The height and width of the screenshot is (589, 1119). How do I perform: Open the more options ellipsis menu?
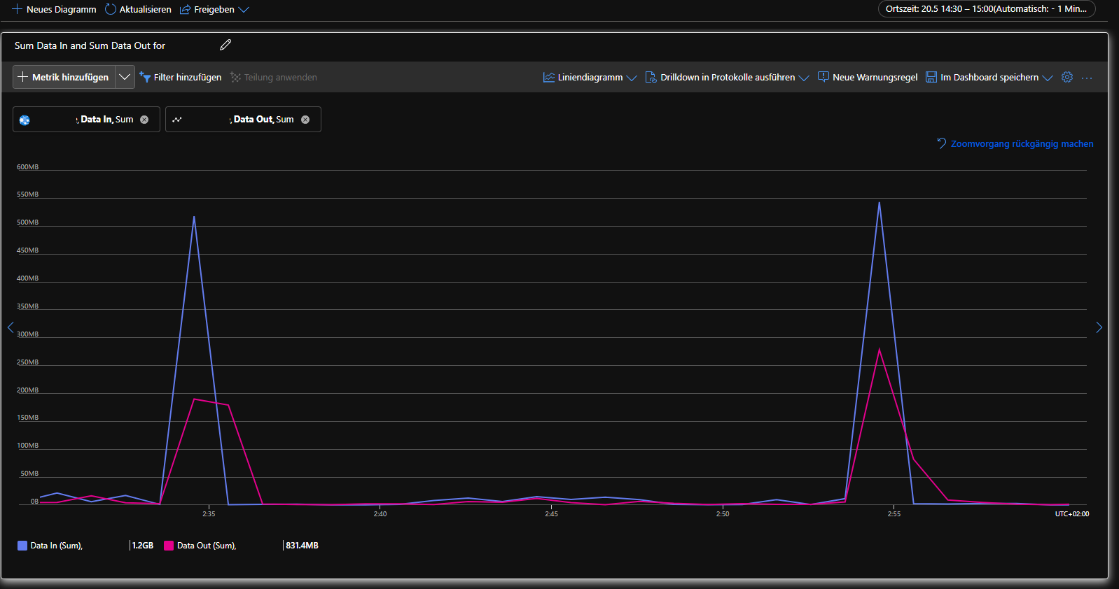1087,78
